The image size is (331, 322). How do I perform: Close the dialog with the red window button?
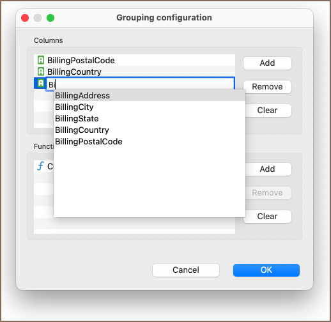click(x=25, y=18)
